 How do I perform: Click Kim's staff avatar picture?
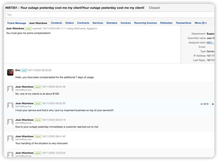[10, 72]
